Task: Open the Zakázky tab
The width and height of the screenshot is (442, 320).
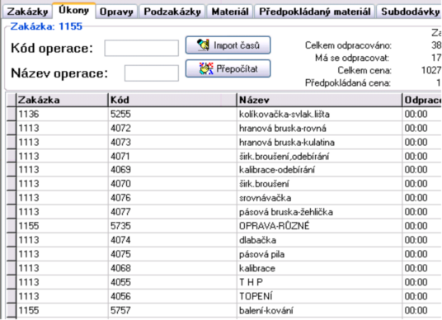Action: [27, 12]
